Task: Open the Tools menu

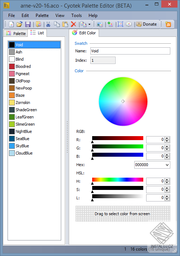Action: click(76, 16)
